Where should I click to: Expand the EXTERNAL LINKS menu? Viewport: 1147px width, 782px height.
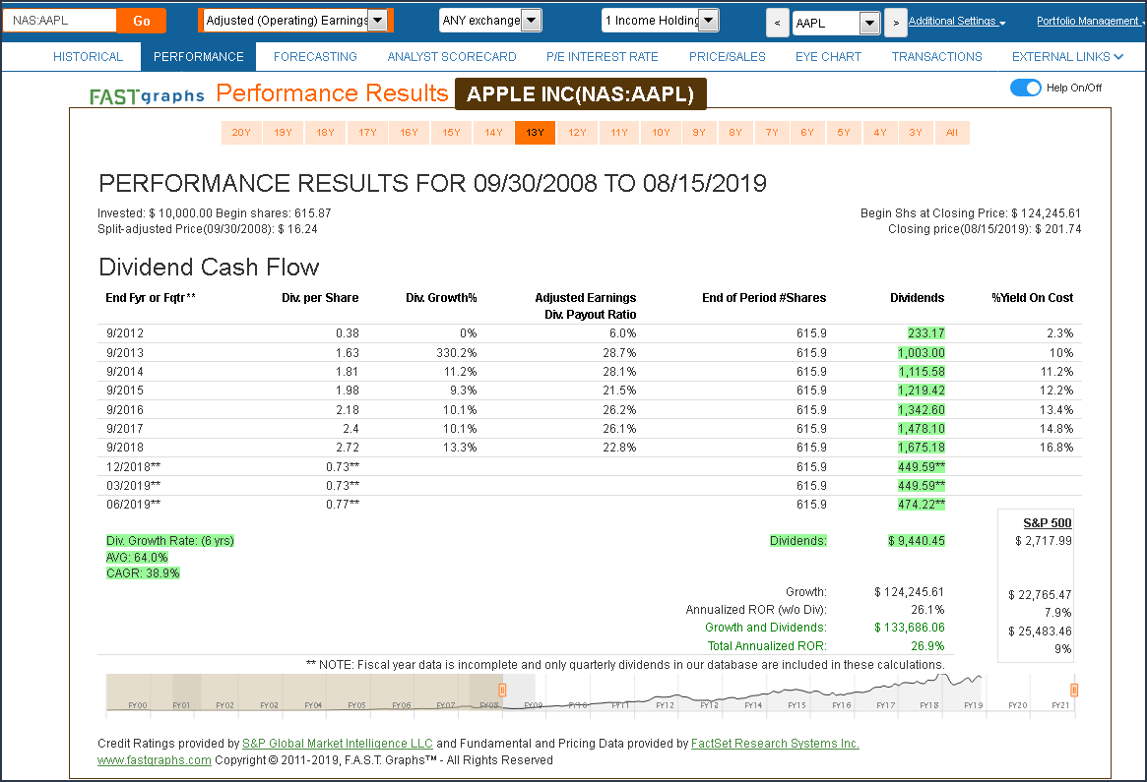(1067, 56)
